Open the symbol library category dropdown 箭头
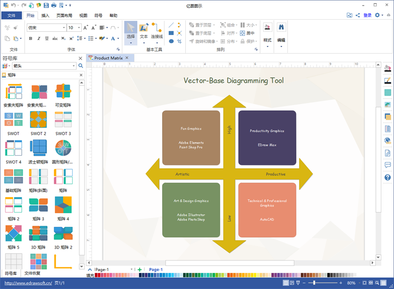Screen dimensions: 394x289 pos(74,66)
